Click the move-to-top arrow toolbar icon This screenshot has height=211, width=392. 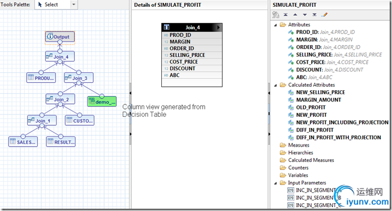(286, 15)
